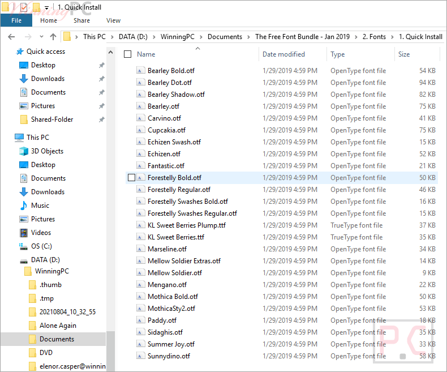Expand the chevron after DATA (D:) breadcrumb
447x372 pixels.
coord(154,37)
